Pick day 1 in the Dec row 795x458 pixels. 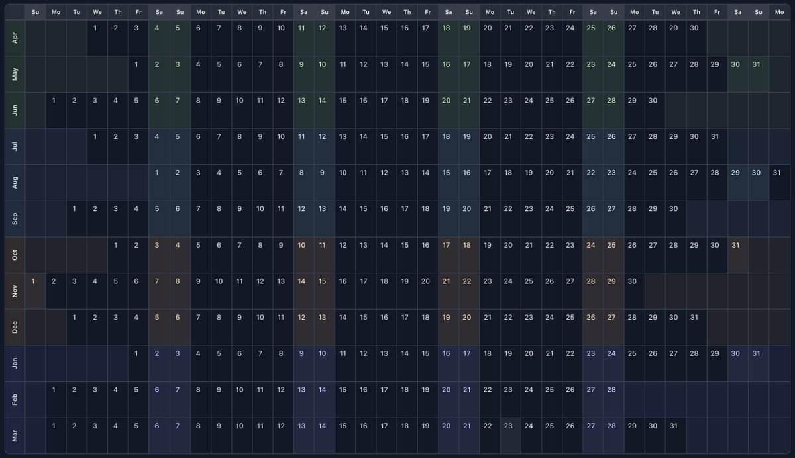click(75, 327)
